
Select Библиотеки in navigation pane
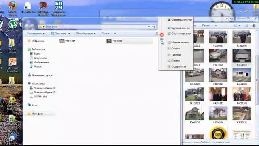[x=36, y=49]
